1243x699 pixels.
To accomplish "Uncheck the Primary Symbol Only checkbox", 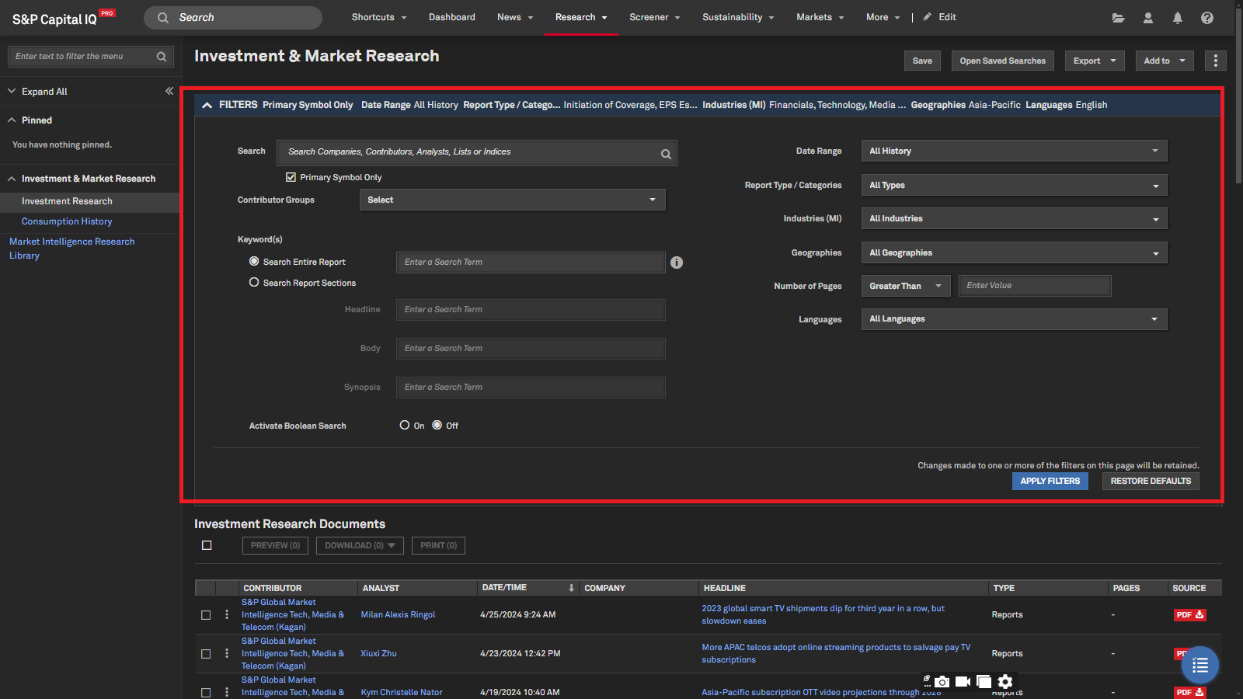I will point(291,177).
